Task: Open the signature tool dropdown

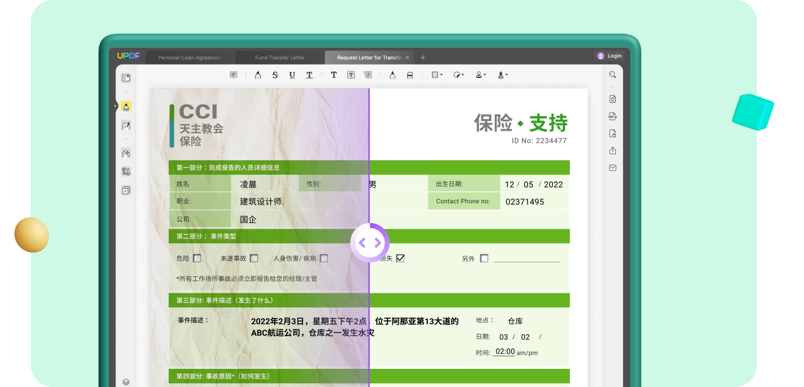Action: (503, 75)
